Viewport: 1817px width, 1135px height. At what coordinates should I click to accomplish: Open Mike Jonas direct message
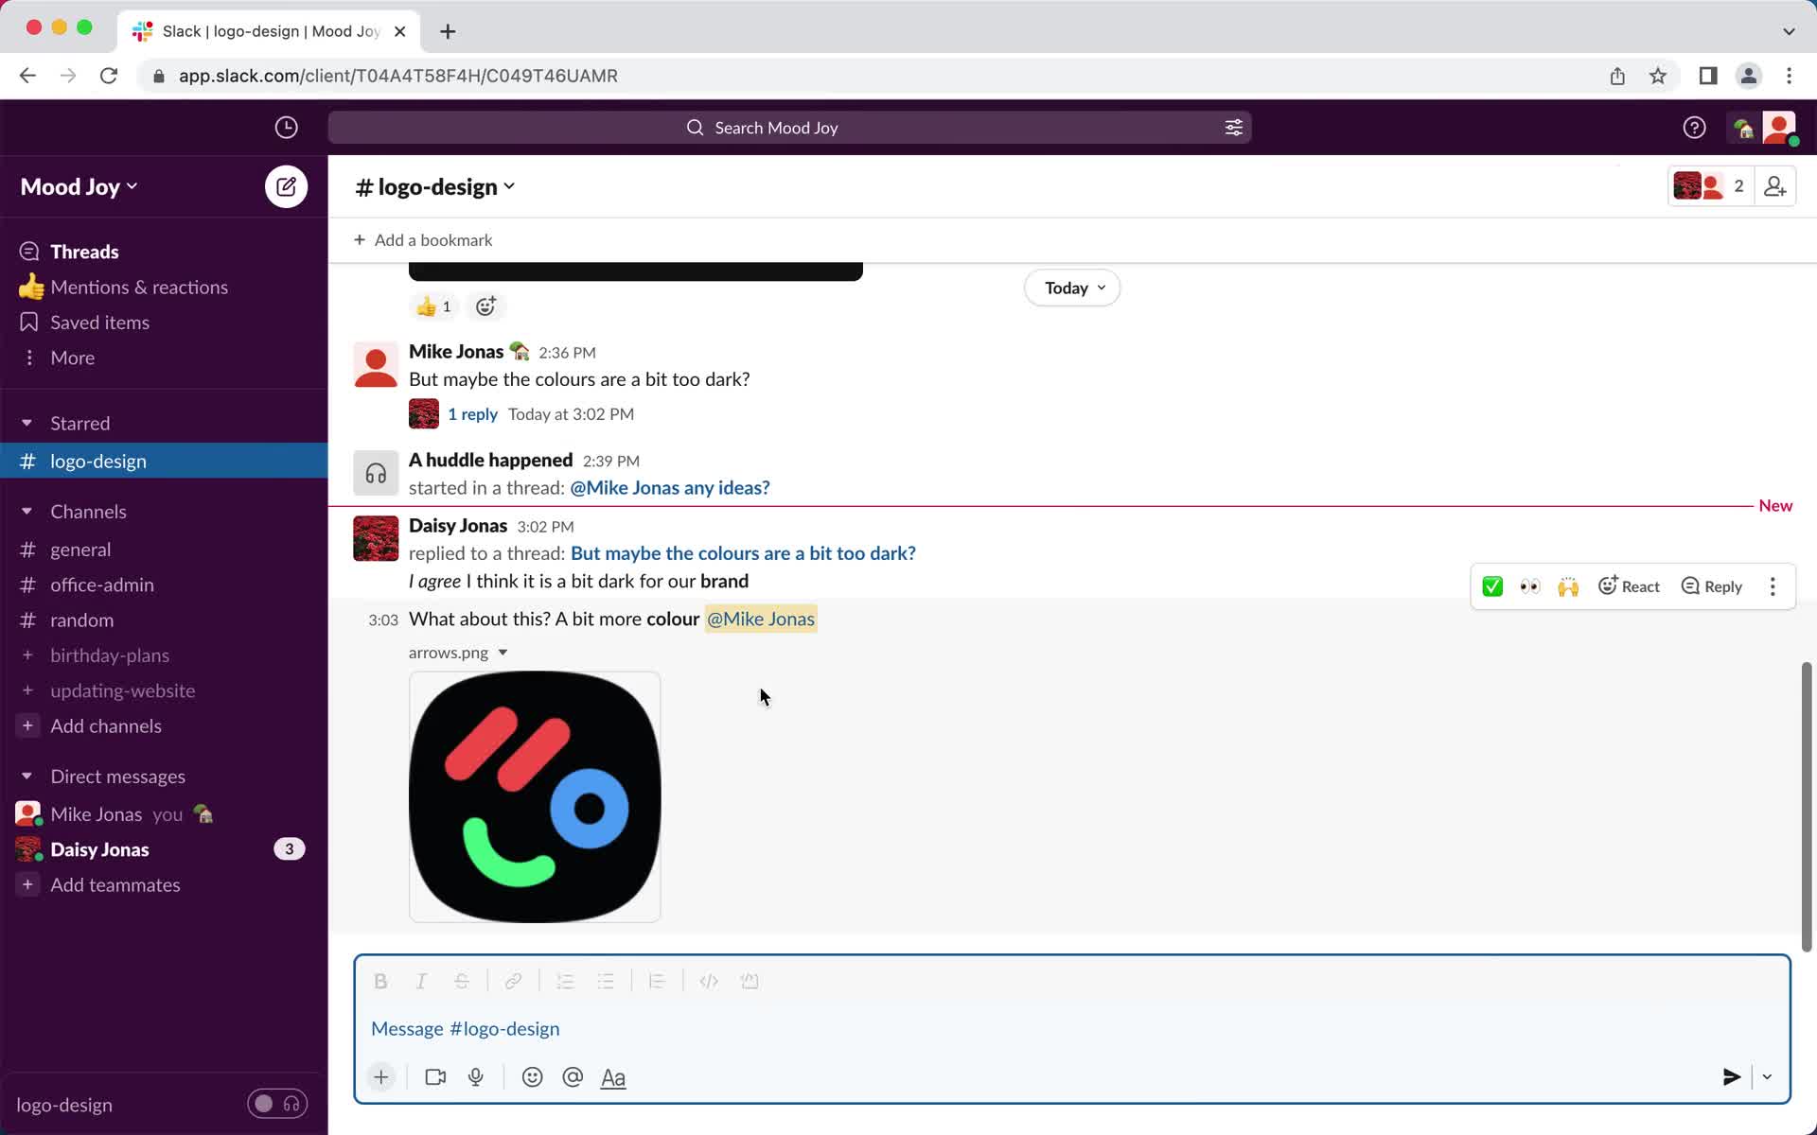[x=164, y=814]
